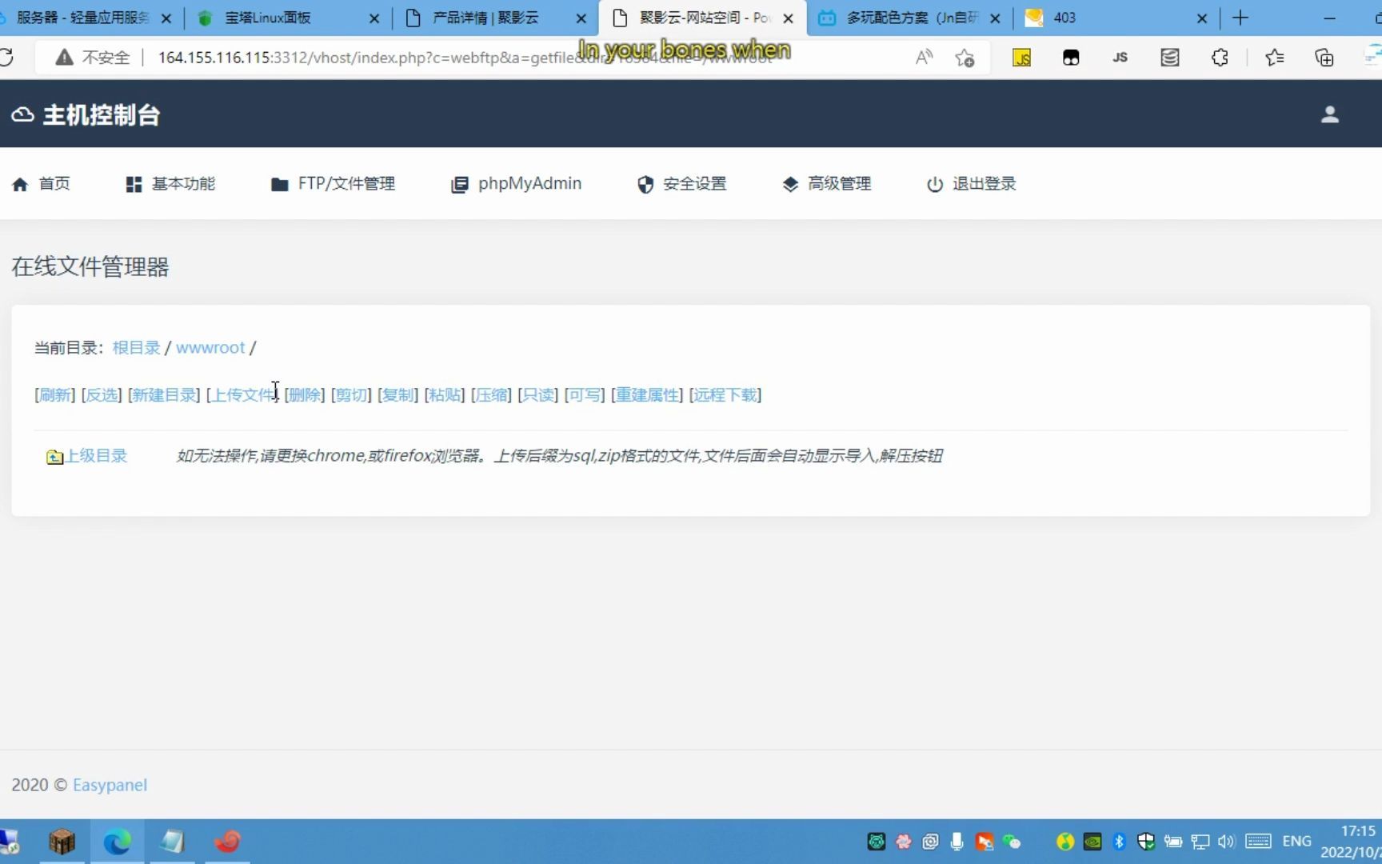Image resolution: width=1382 pixels, height=864 pixels.
Task: Open the FTP/文件管理 menu item
Action: [333, 184]
